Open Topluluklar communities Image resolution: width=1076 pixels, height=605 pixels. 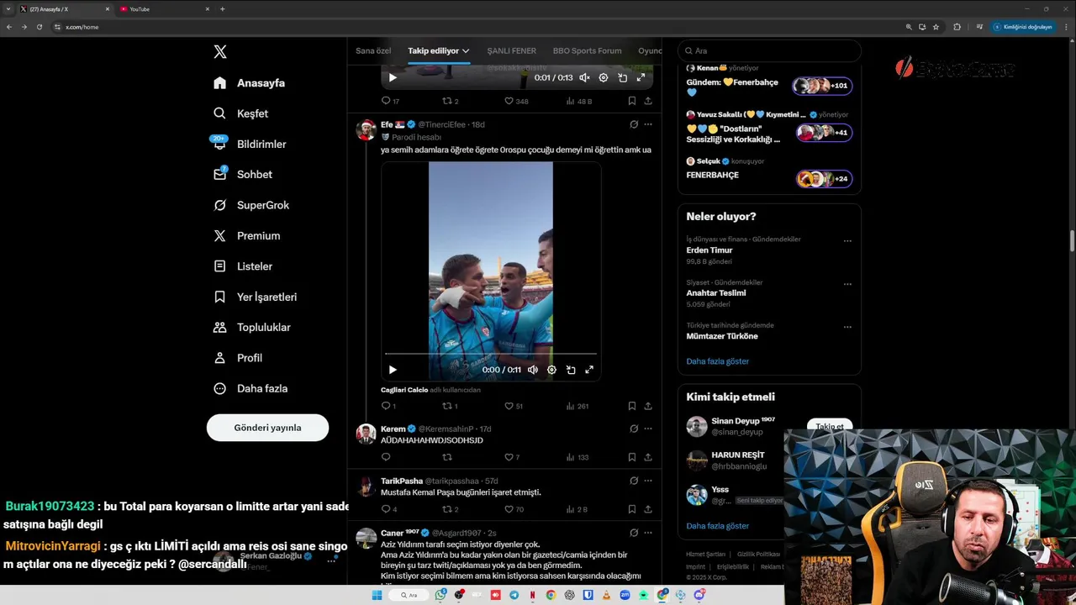(252, 328)
